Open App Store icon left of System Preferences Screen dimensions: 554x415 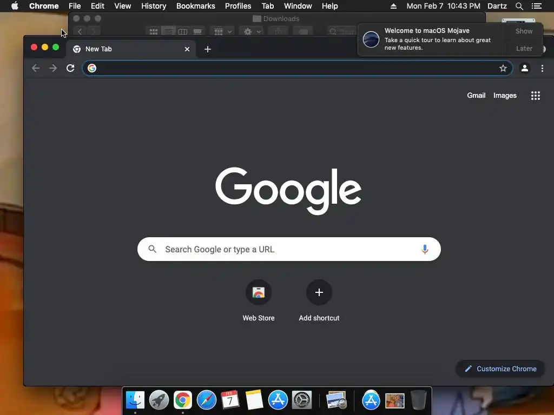point(278,400)
